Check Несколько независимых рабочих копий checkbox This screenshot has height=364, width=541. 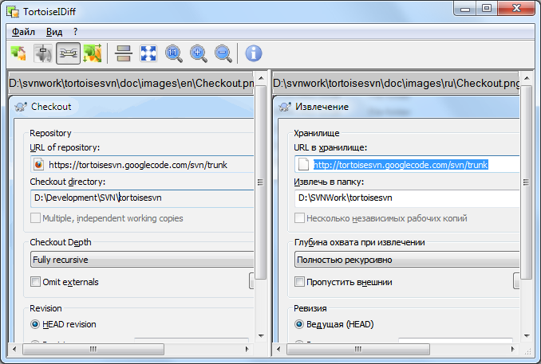pyautogui.click(x=299, y=218)
